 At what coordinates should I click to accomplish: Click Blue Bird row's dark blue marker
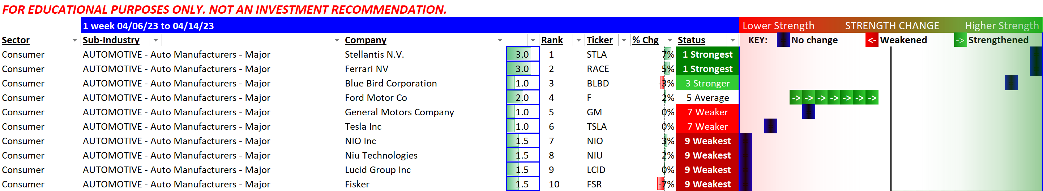(1011, 83)
